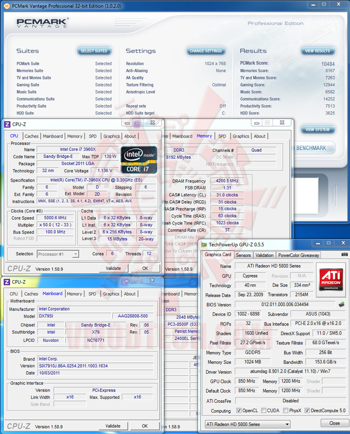The height and width of the screenshot is (434, 350).
Task: Click the PCMark Vantage logo
Action: pos(43,23)
